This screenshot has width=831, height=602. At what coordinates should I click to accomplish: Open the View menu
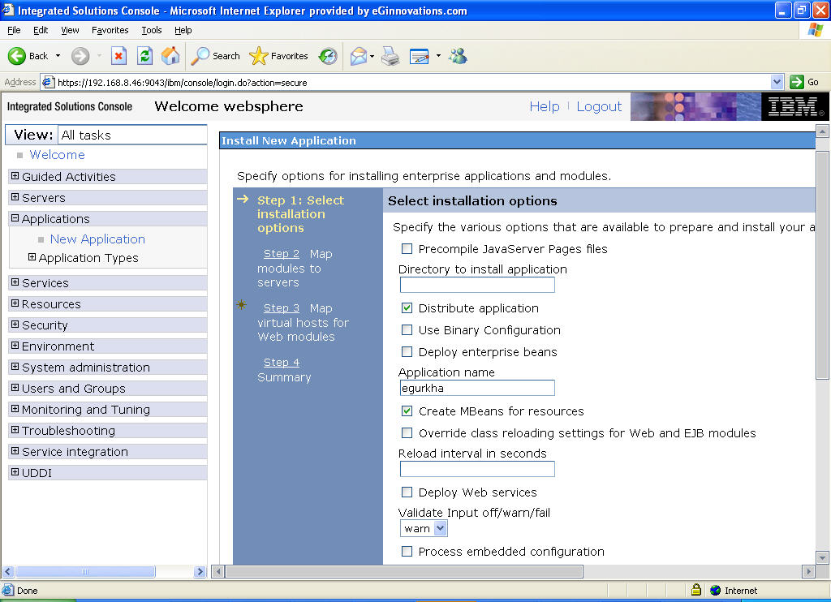(70, 30)
